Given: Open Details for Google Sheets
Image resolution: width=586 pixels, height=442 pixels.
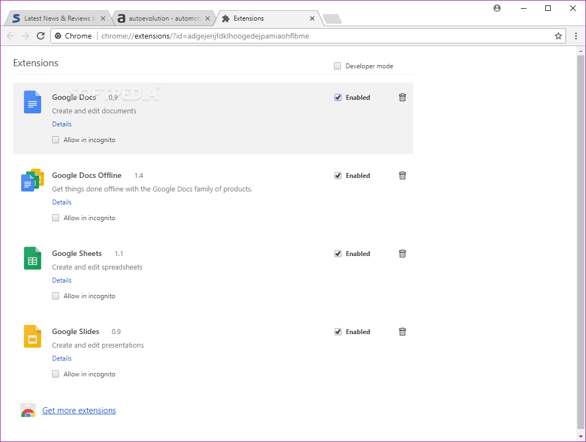Looking at the screenshot, I should point(62,280).
